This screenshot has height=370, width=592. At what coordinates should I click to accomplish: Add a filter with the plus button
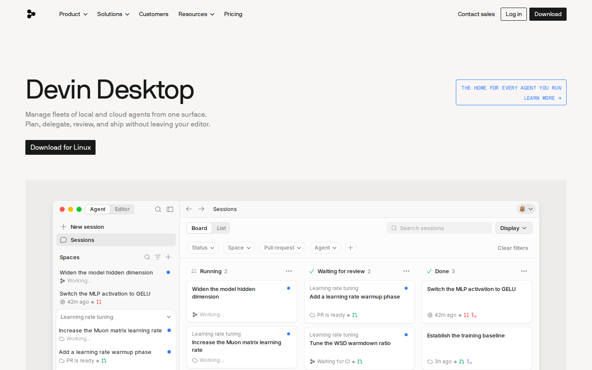[x=351, y=248]
